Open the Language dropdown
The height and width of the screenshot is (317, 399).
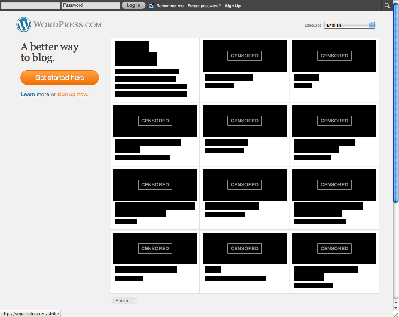click(x=349, y=25)
